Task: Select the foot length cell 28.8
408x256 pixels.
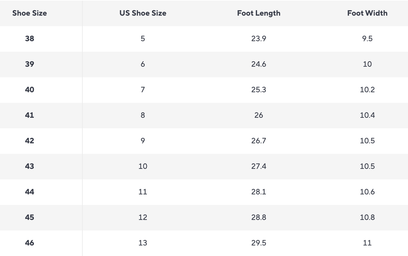Action: tap(259, 217)
